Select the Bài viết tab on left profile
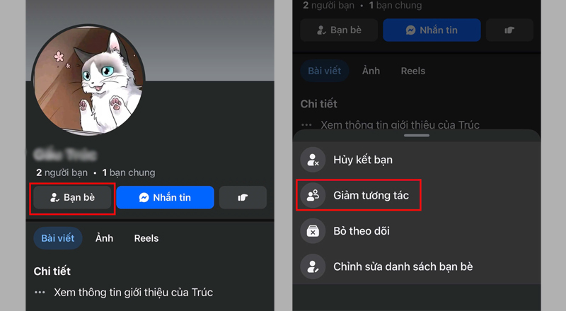Screen dimensions: 566x311 tap(58, 238)
